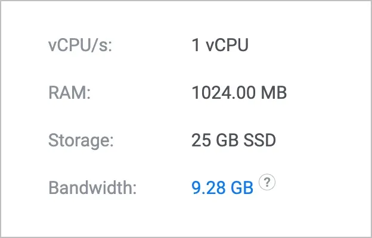Image resolution: width=372 pixels, height=238 pixels.
Task: Select the 1 vCPU value text
Action: coord(220,46)
